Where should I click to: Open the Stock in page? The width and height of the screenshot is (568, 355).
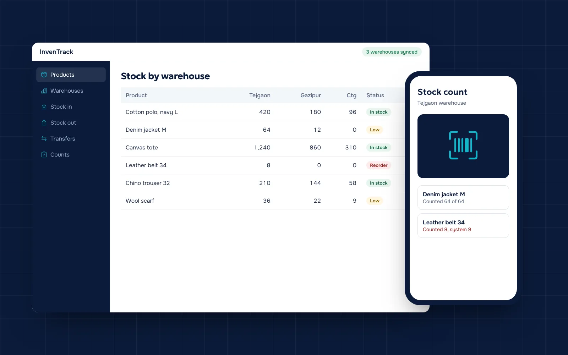click(71, 106)
